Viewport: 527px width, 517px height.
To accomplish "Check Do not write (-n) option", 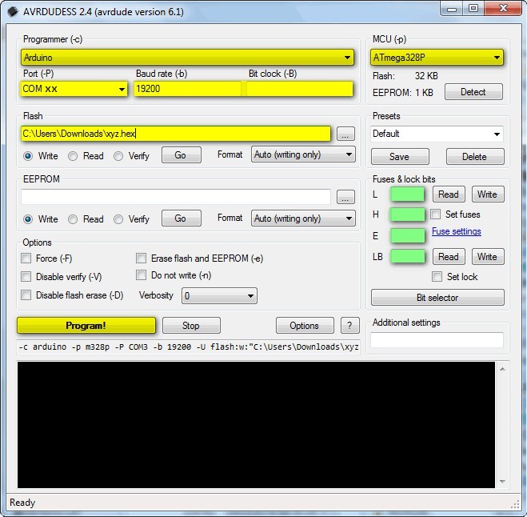I will pos(142,275).
